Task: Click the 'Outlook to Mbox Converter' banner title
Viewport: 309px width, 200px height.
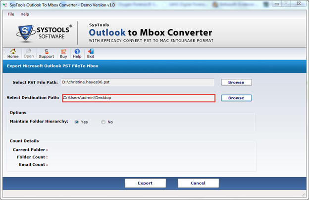Action: coord(151,33)
